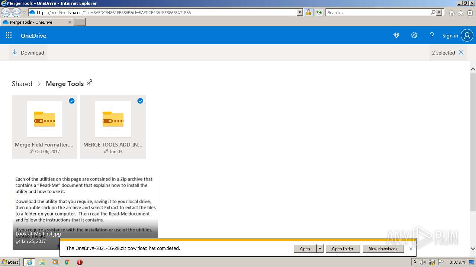Image resolution: width=476 pixels, height=267 pixels.
Task: Open the media player taskbar icon
Action: coord(55,262)
